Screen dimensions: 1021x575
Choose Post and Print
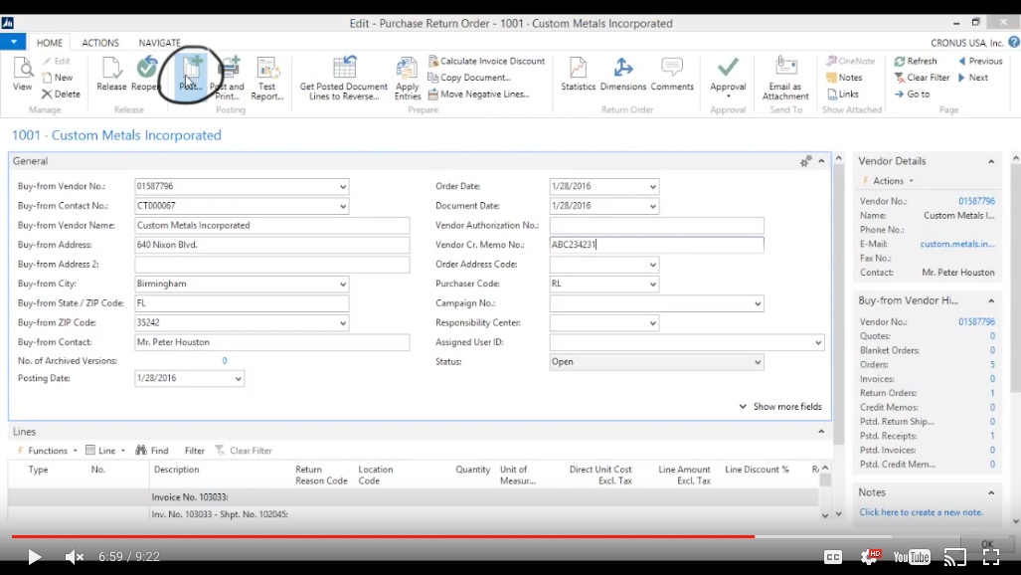click(x=228, y=79)
